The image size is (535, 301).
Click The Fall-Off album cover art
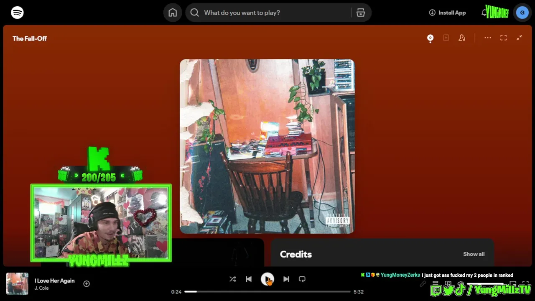(267, 146)
